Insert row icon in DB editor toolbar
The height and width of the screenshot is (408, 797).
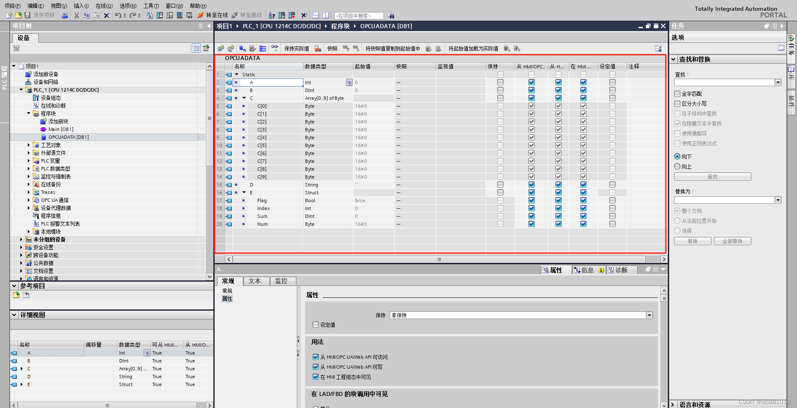221,48
